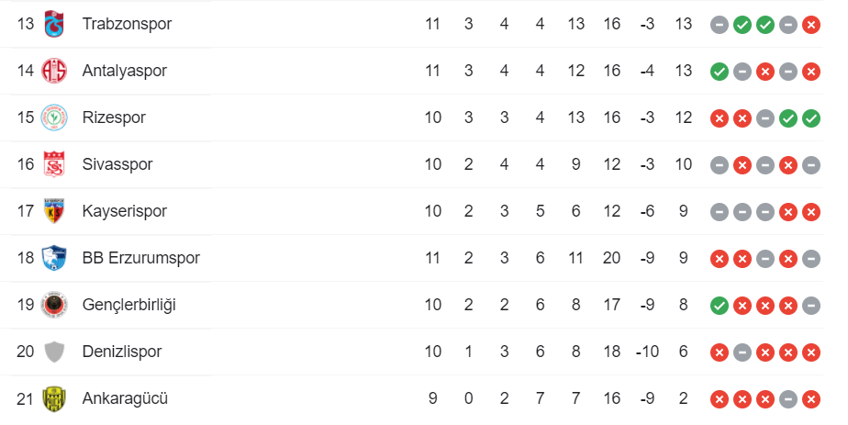Click the BB Erzurumspor club badge
848x425 pixels.
pos(55,258)
